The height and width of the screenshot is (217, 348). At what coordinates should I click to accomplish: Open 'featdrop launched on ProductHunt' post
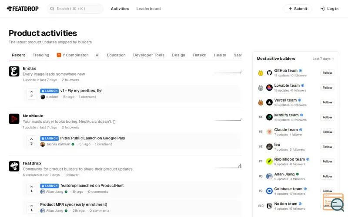[92, 186]
